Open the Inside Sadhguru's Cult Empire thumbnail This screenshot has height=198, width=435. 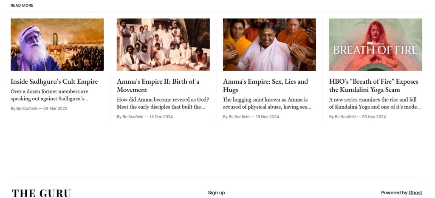tap(57, 45)
